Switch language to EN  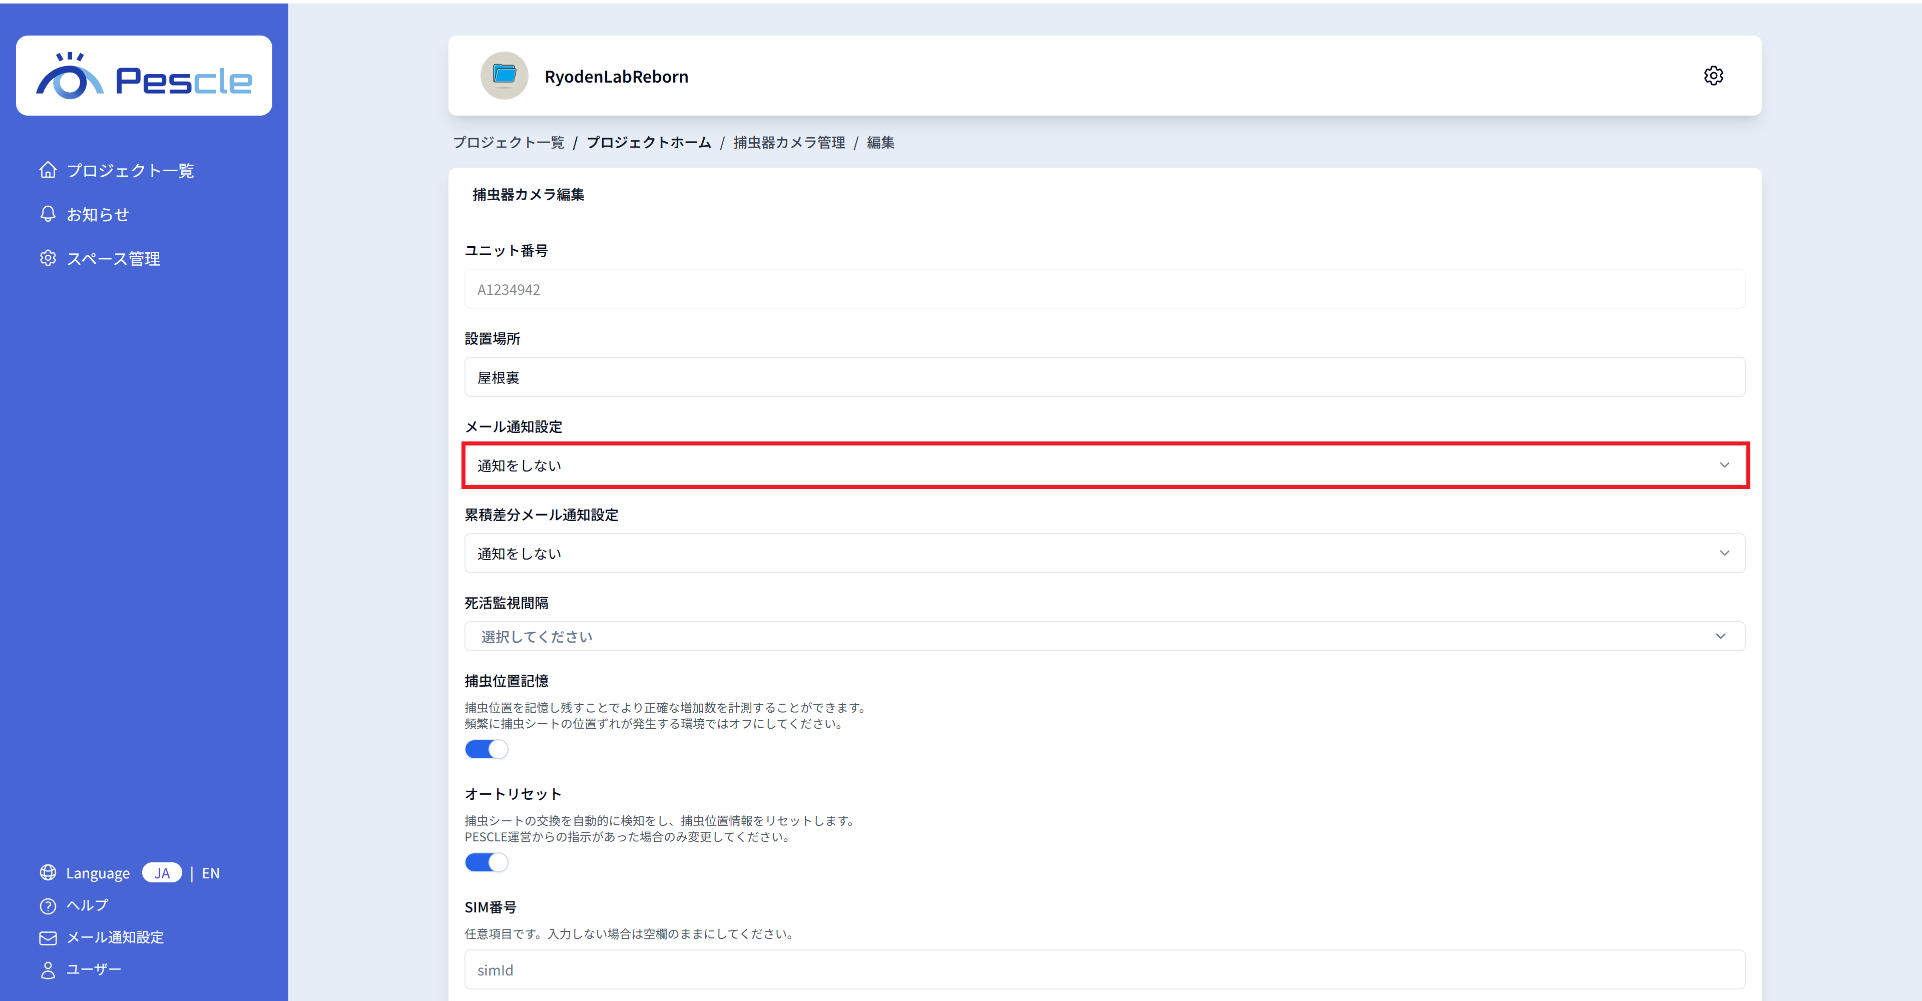click(x=210, y=873)
